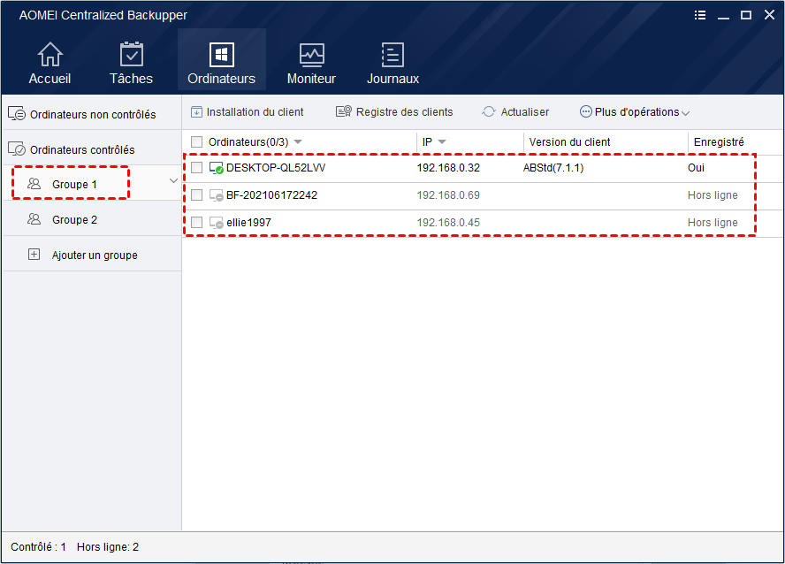The height and width of the screenshot is (564, 785).
Task: Open the Ordinateurs column sort arrow
Action: point(298,142)
